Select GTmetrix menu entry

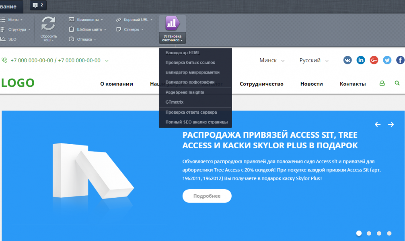[195, 102]
